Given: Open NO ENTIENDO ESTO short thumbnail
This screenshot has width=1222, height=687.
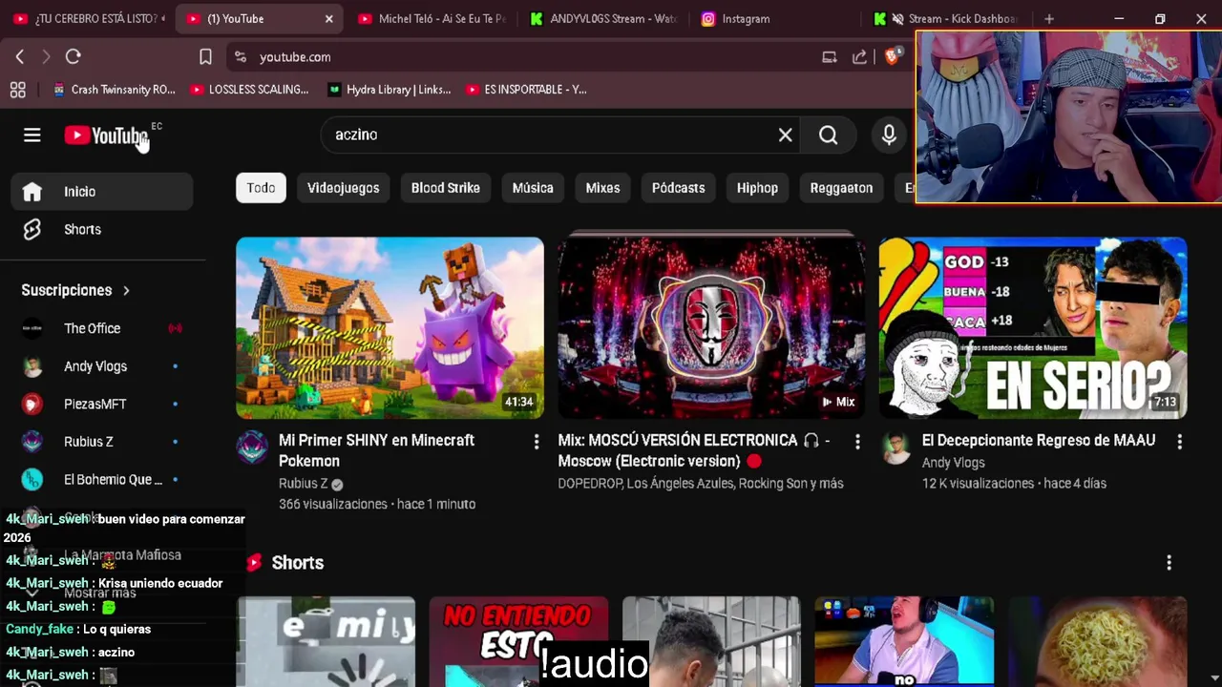Looking at the screenshot, I should pyautogui.click(x=518, y=641).
